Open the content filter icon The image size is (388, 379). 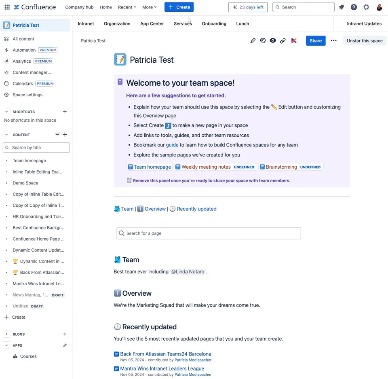pos(57,135)
